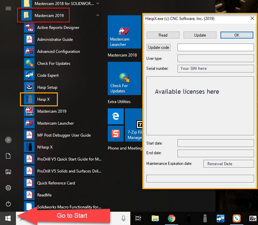Click the Maintenance Expiration date field
Image resolution: width=258 pixels, height=225 pixels.
pos(228,164)
